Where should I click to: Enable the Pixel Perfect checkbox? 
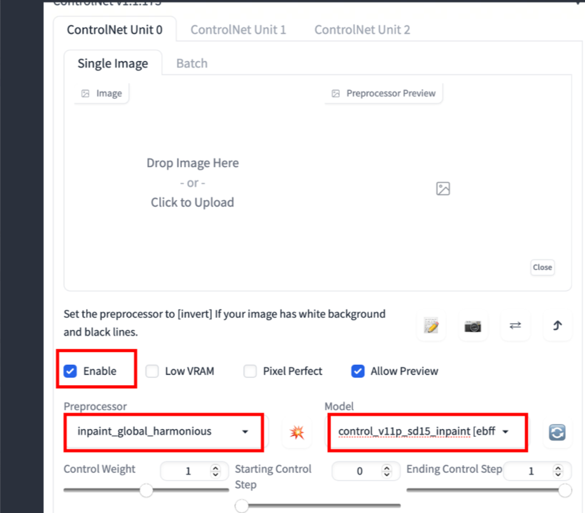point(250,371)
